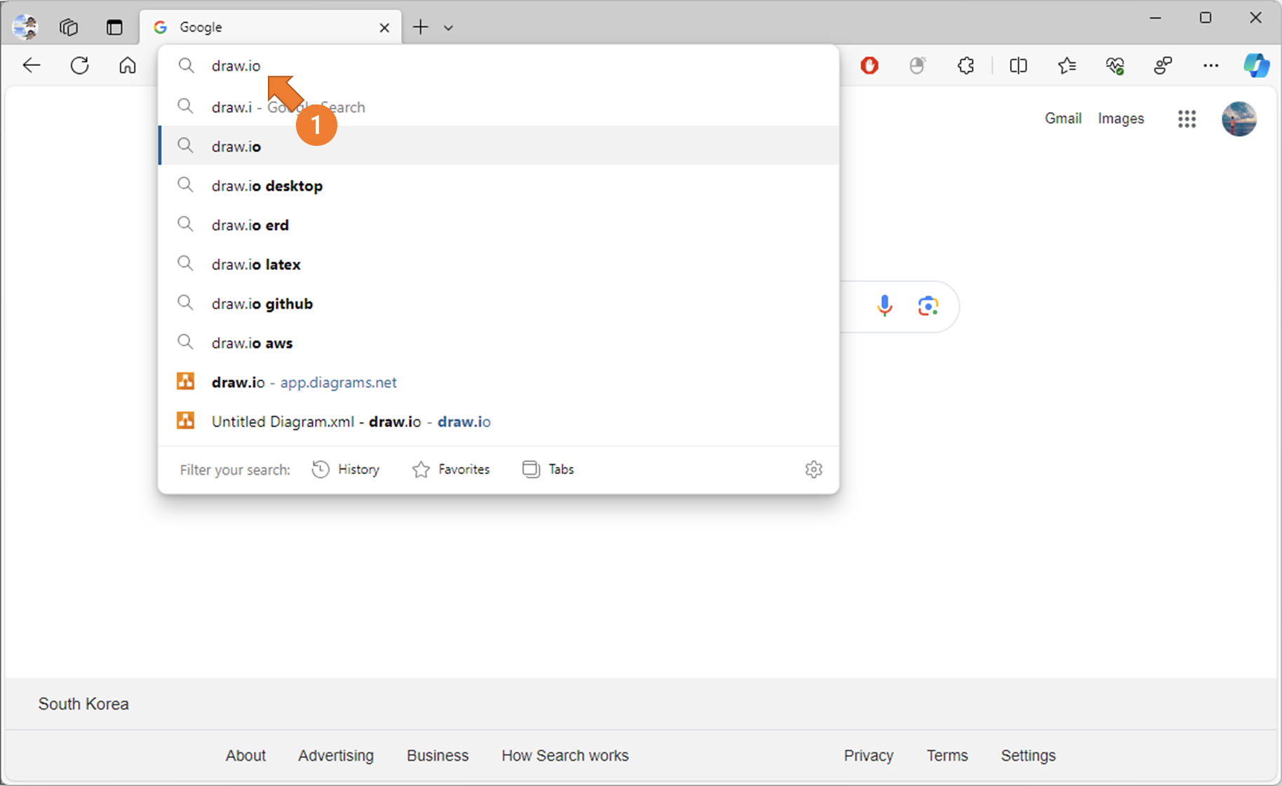Open the tab actions menu icon
The width and height of the screenshot is (1282, 786).
pyautogui.click(x=114, y=27)
